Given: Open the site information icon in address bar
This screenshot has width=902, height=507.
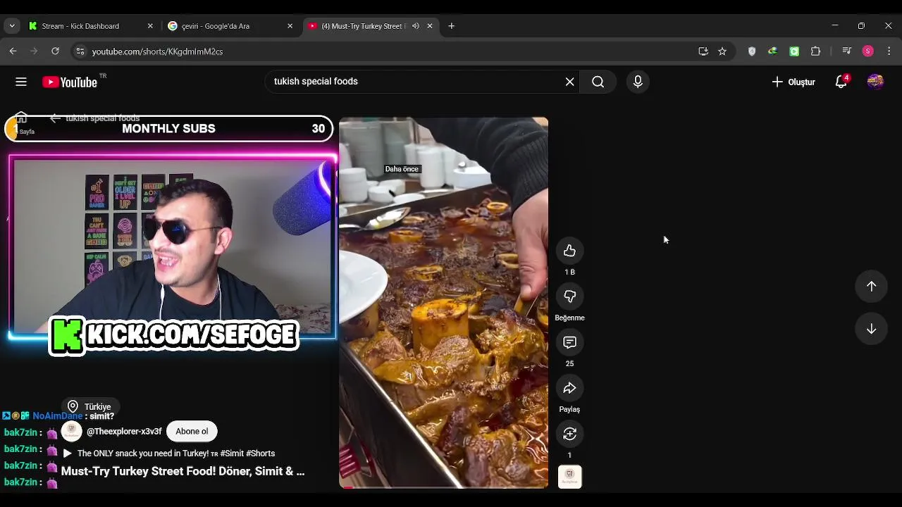Looking at the screenshot, I should coord(80,51).
